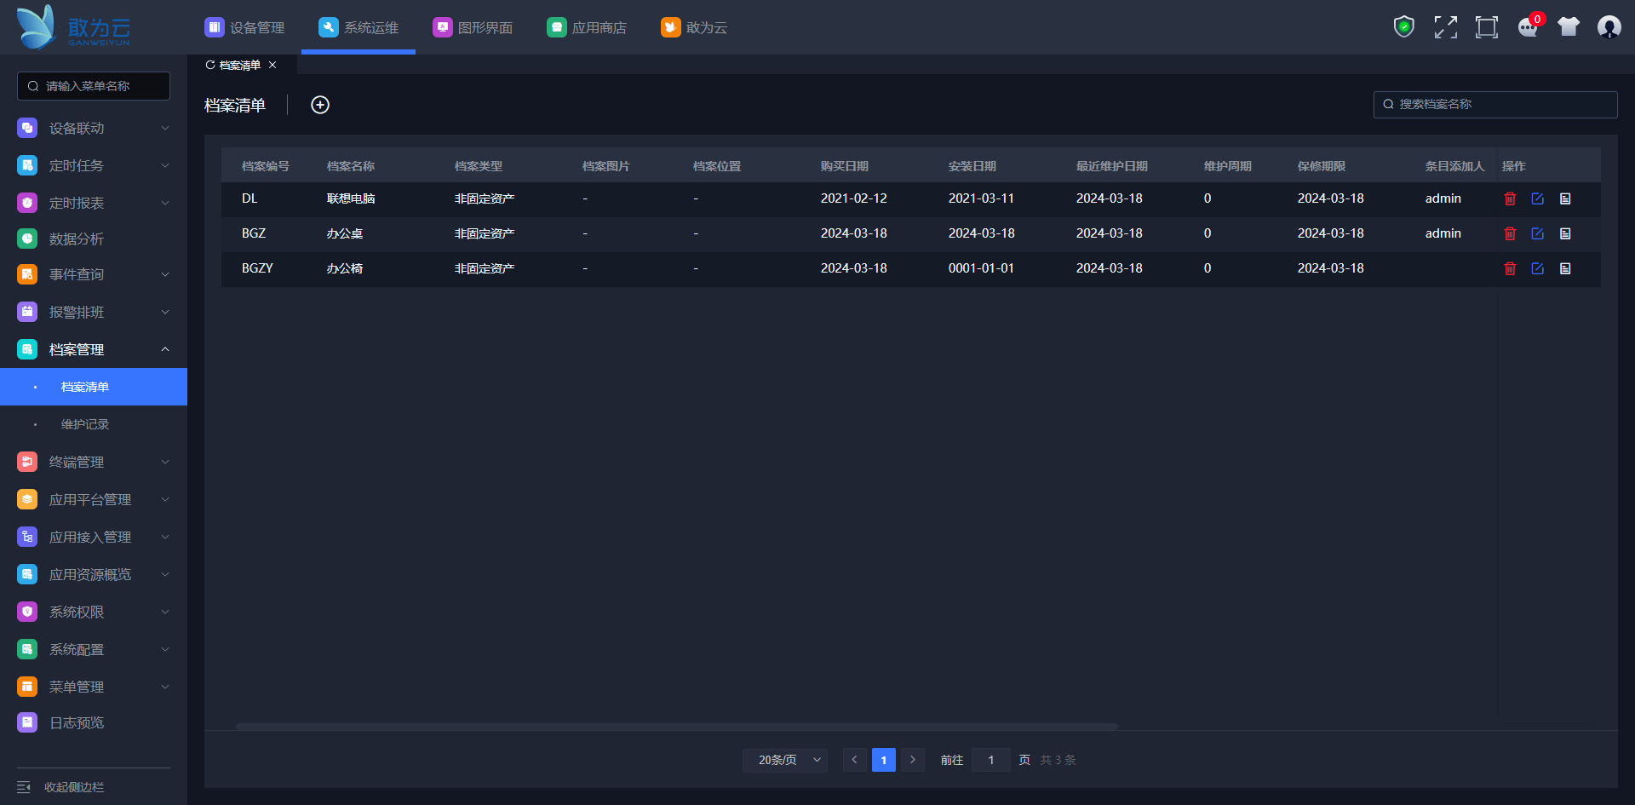Open the 维护记录 submenu item
The width and height of the screenshot is (1635, 805).
point(85,424)
